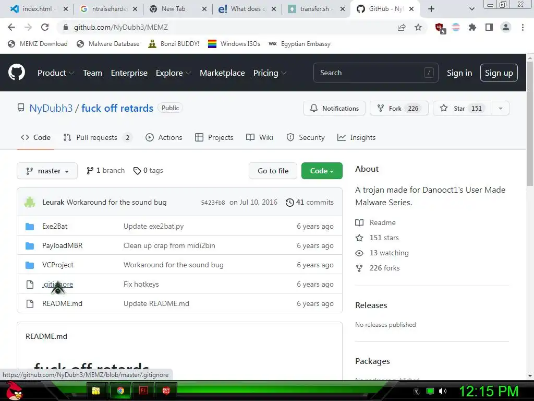534x401 pixels.
Task: Expand the Product menu
Action: (x=55, y=73)
